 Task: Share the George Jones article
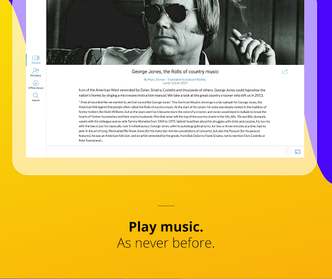click(285, 71)
